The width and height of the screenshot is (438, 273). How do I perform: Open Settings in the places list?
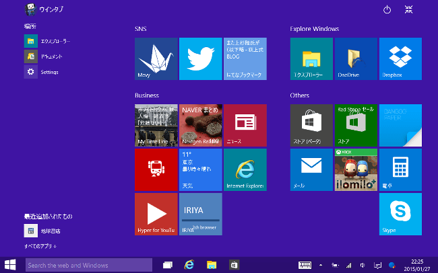click(x=41, y=72)
